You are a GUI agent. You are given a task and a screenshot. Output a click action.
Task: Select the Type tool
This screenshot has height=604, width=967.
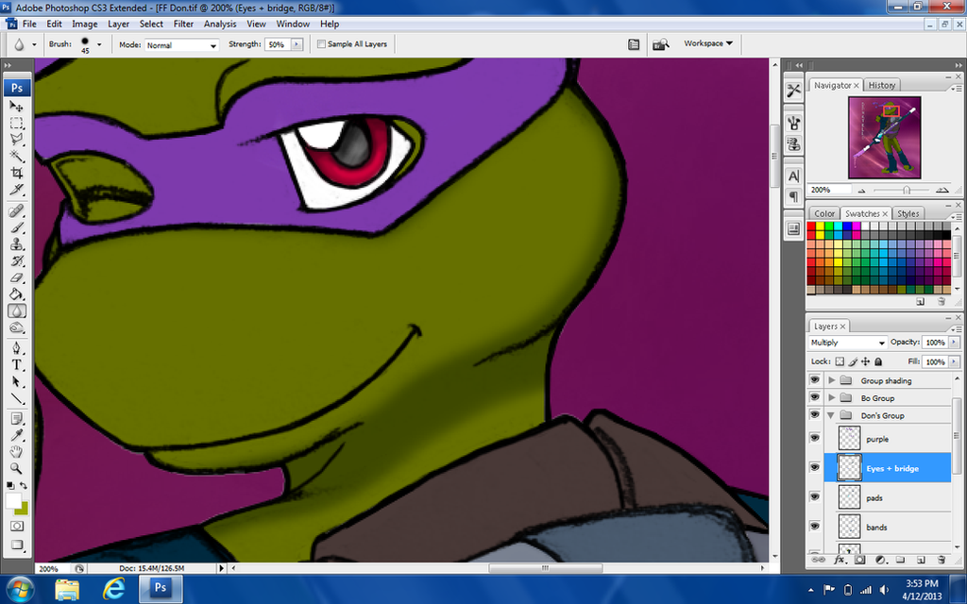point(17,365)
